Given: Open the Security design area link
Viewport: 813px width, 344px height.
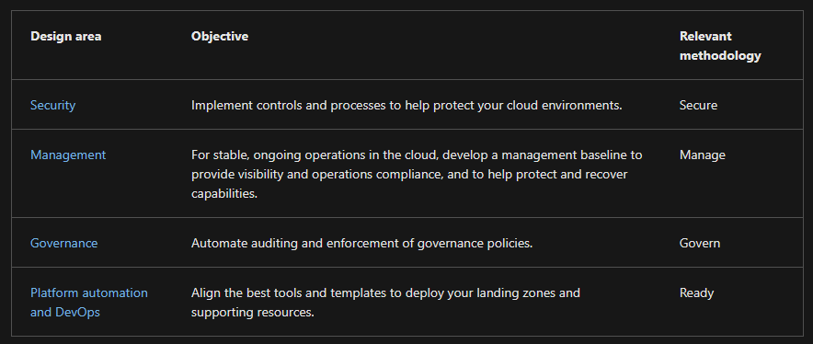Looking at the screenshot, I should tap(52, 105).
